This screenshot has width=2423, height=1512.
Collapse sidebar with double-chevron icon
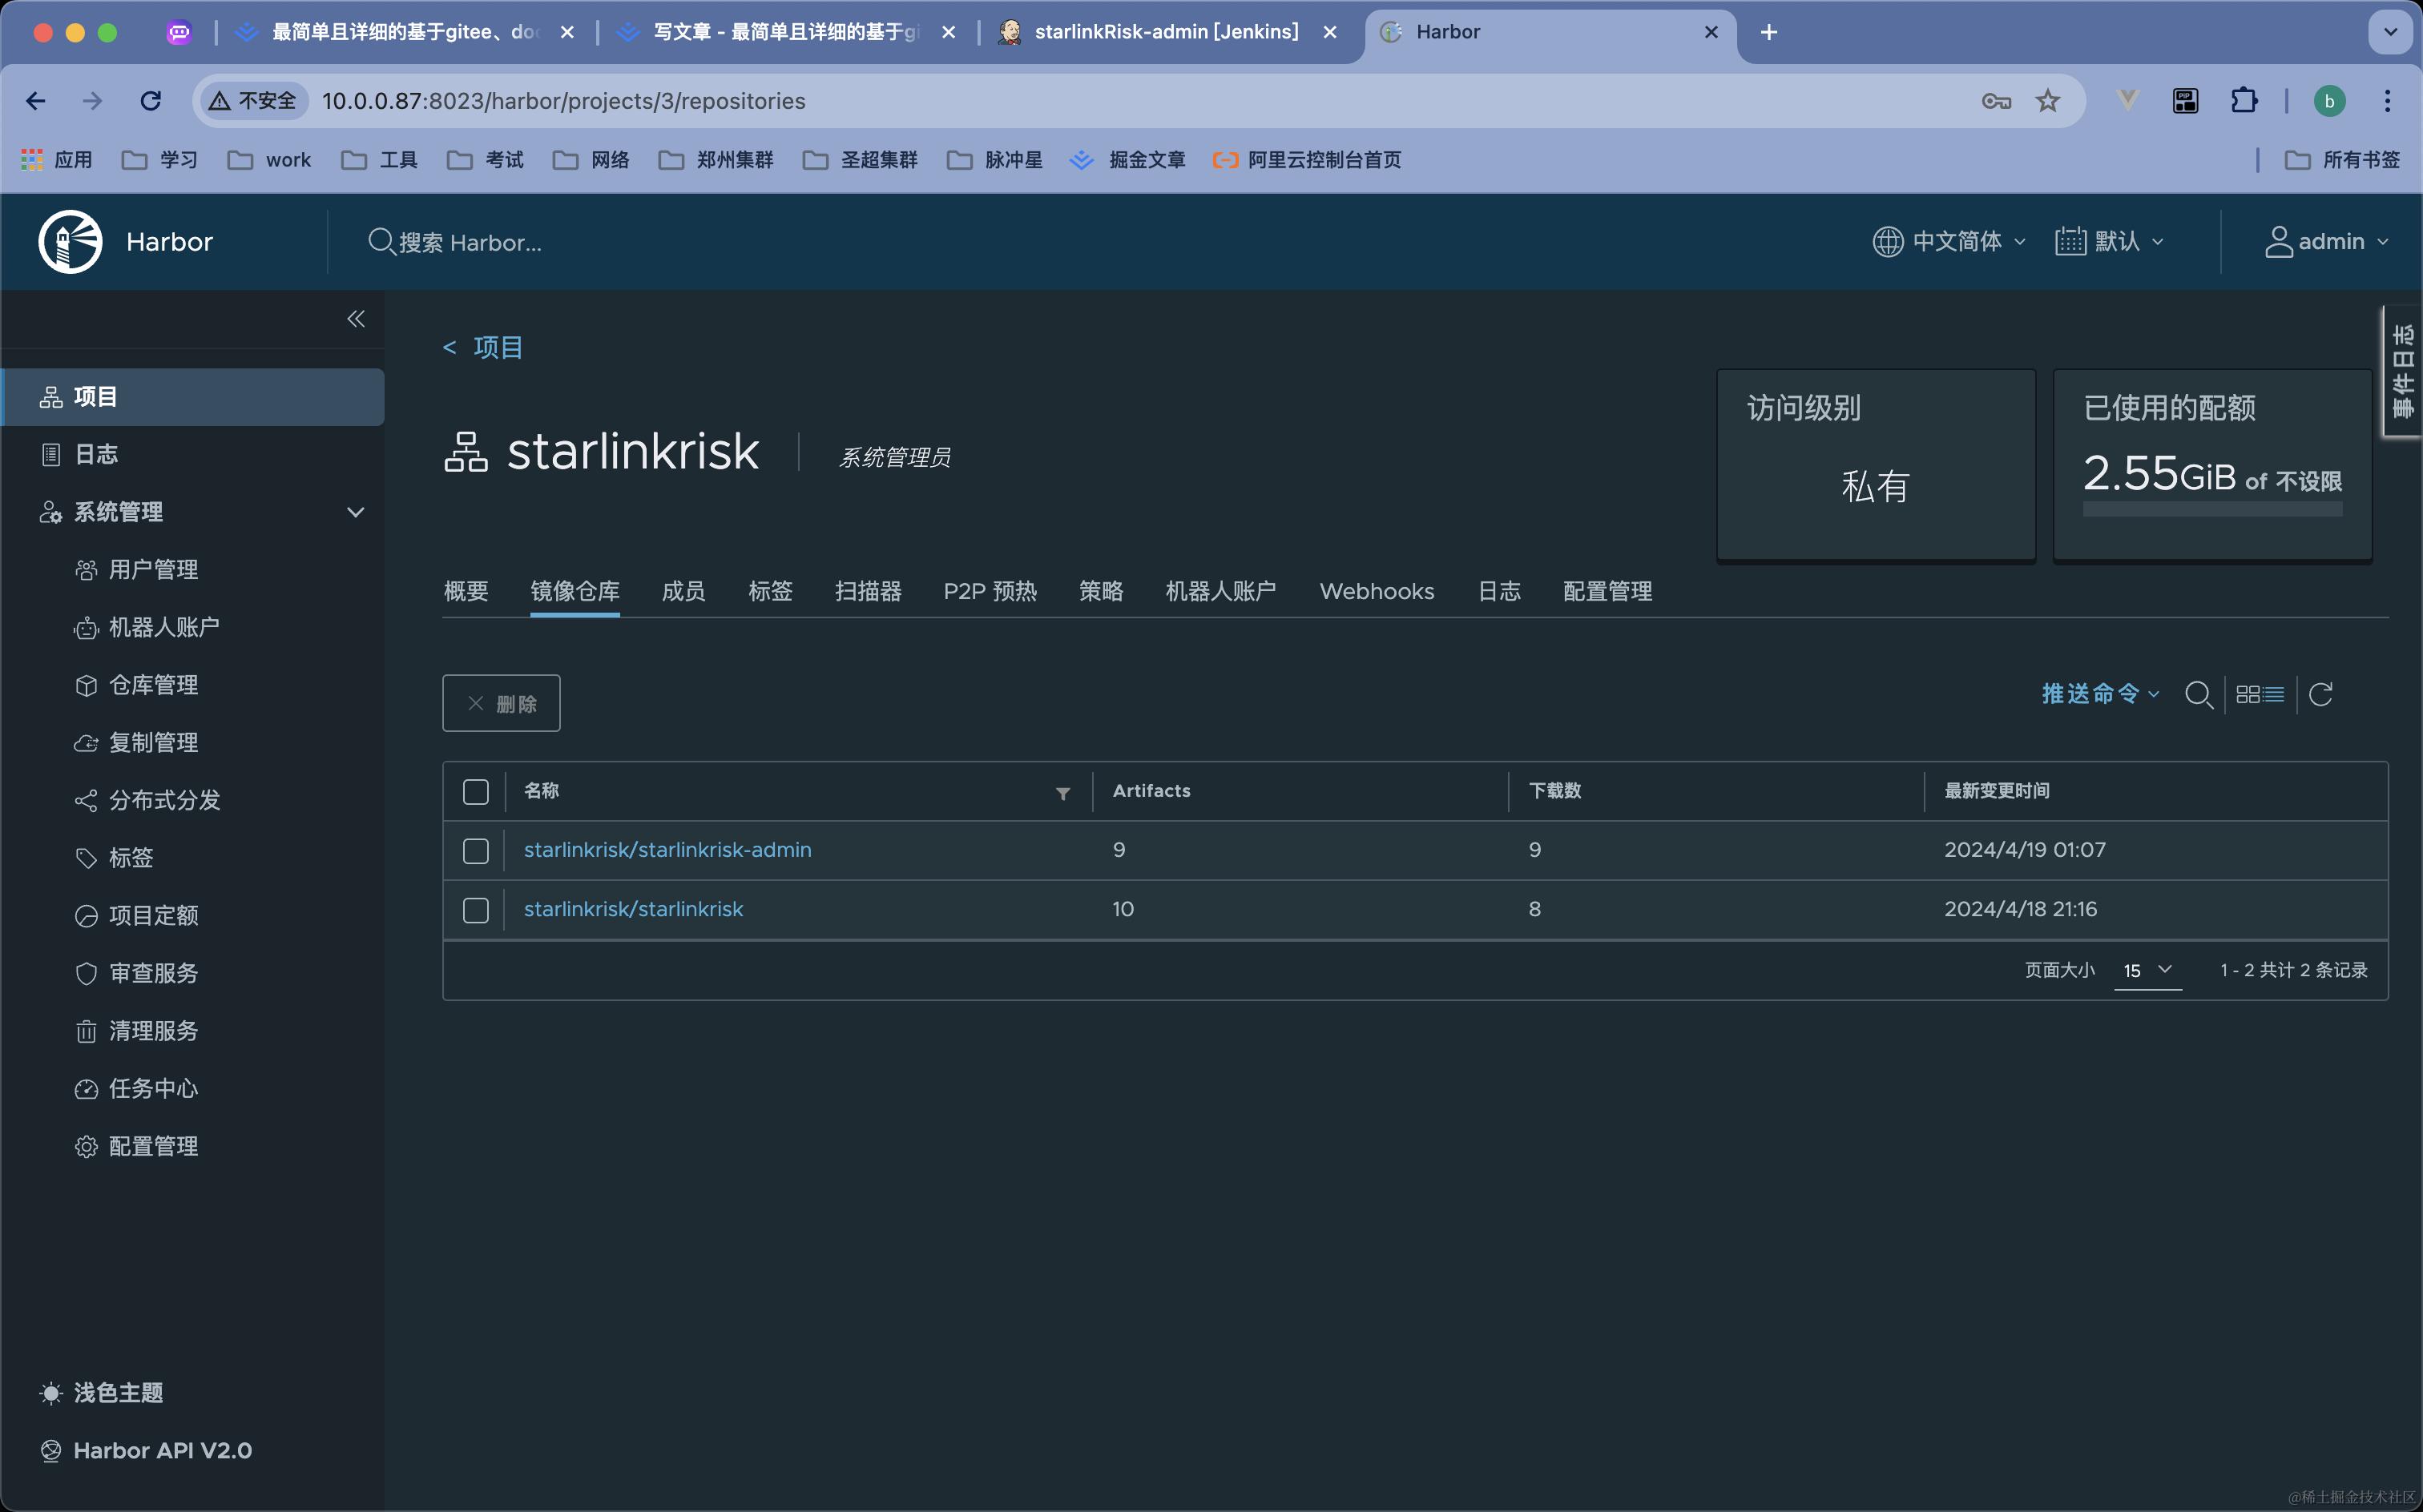(x=355, y=319)
